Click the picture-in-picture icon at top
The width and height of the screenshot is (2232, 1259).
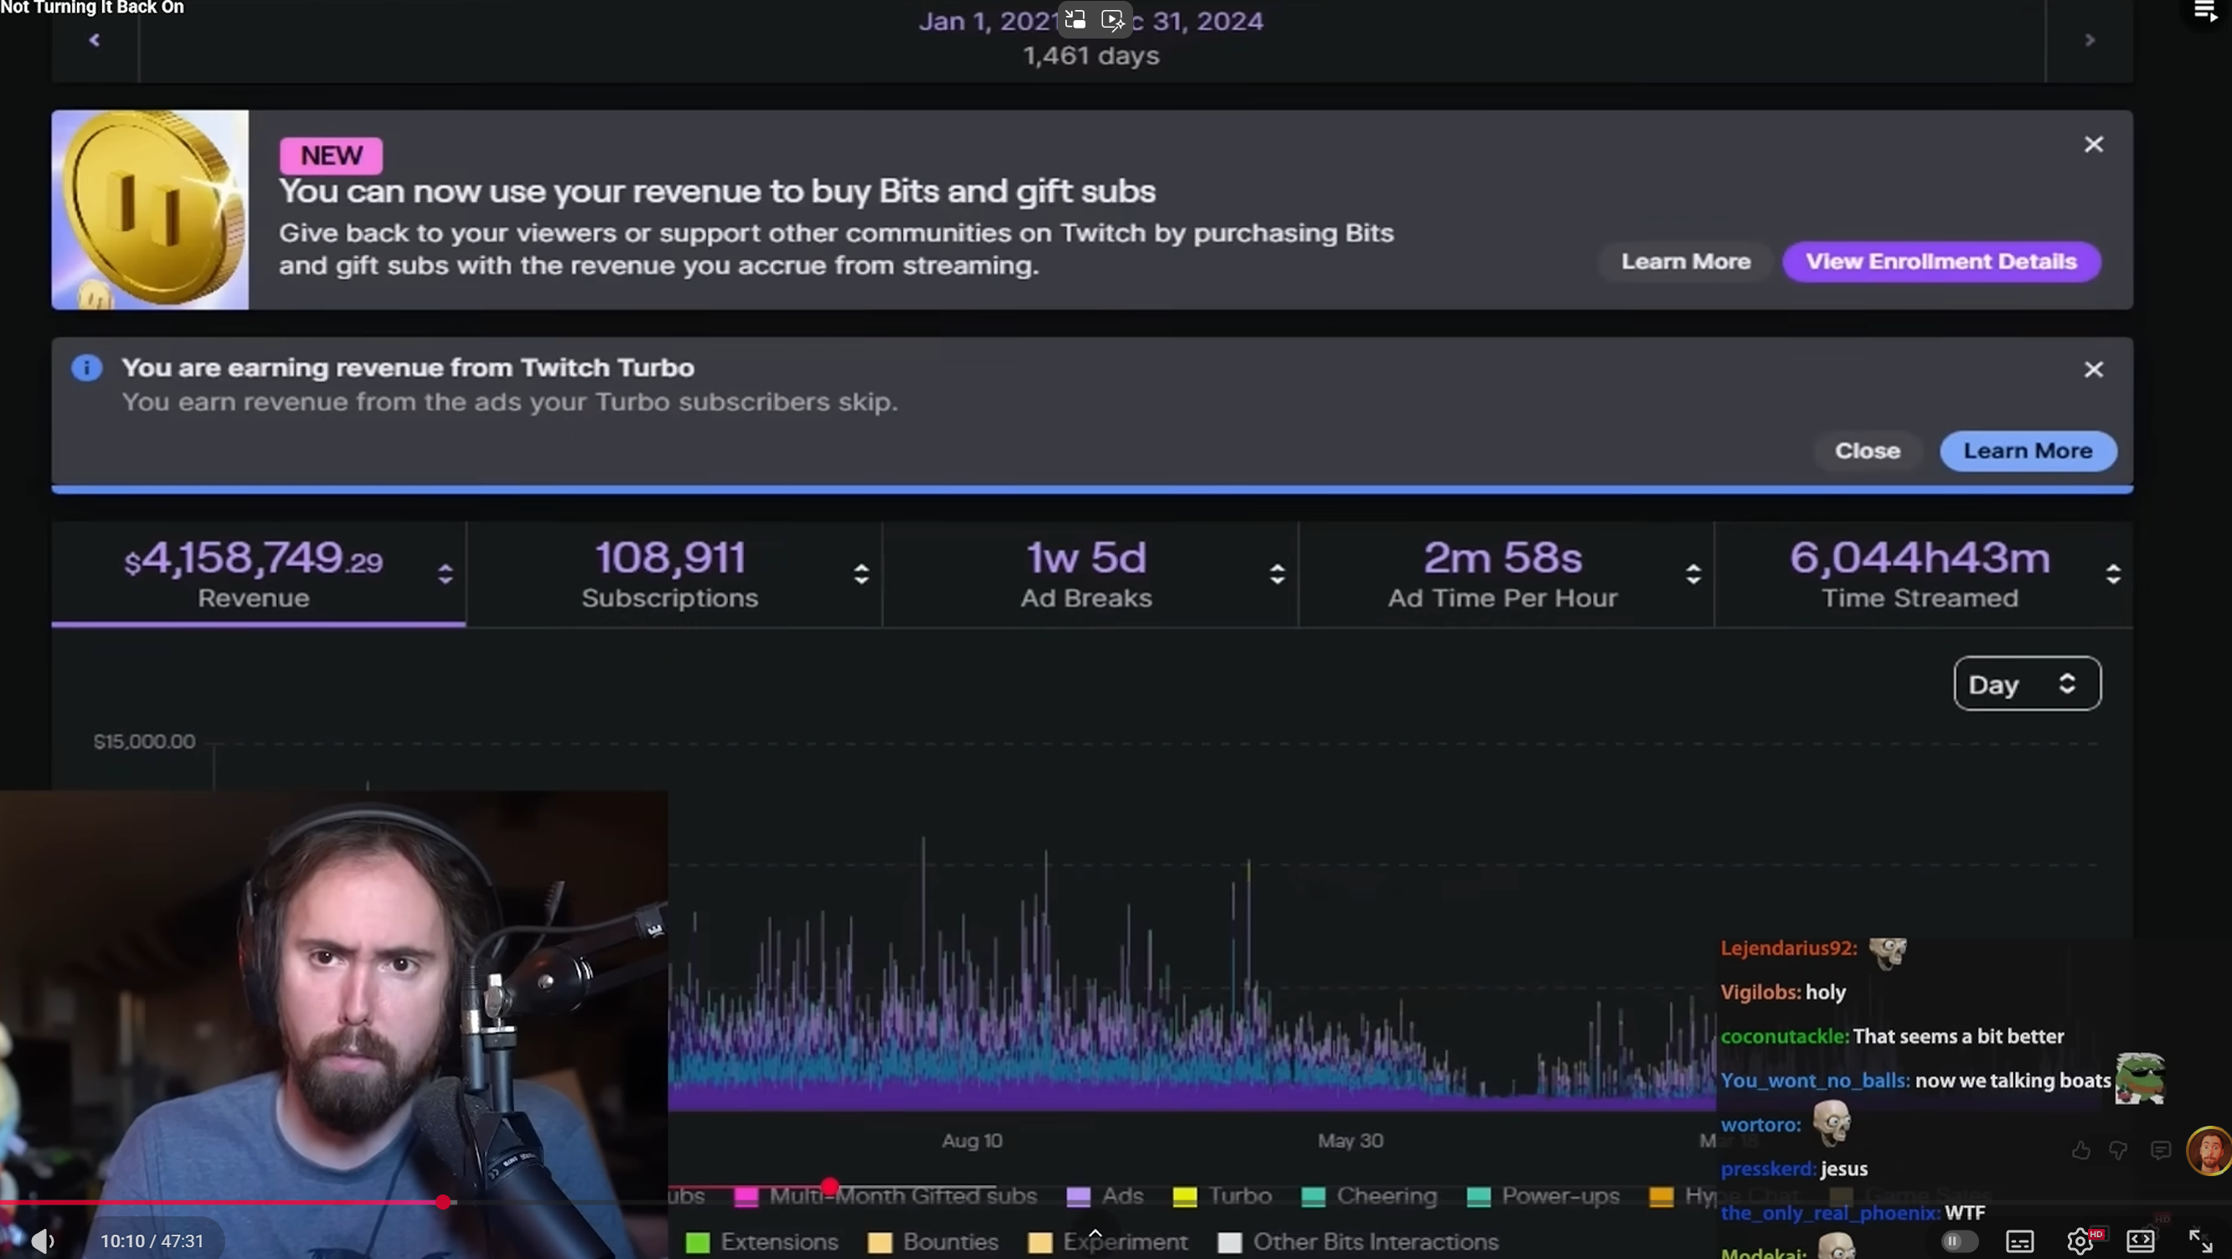coord(1075,19)
